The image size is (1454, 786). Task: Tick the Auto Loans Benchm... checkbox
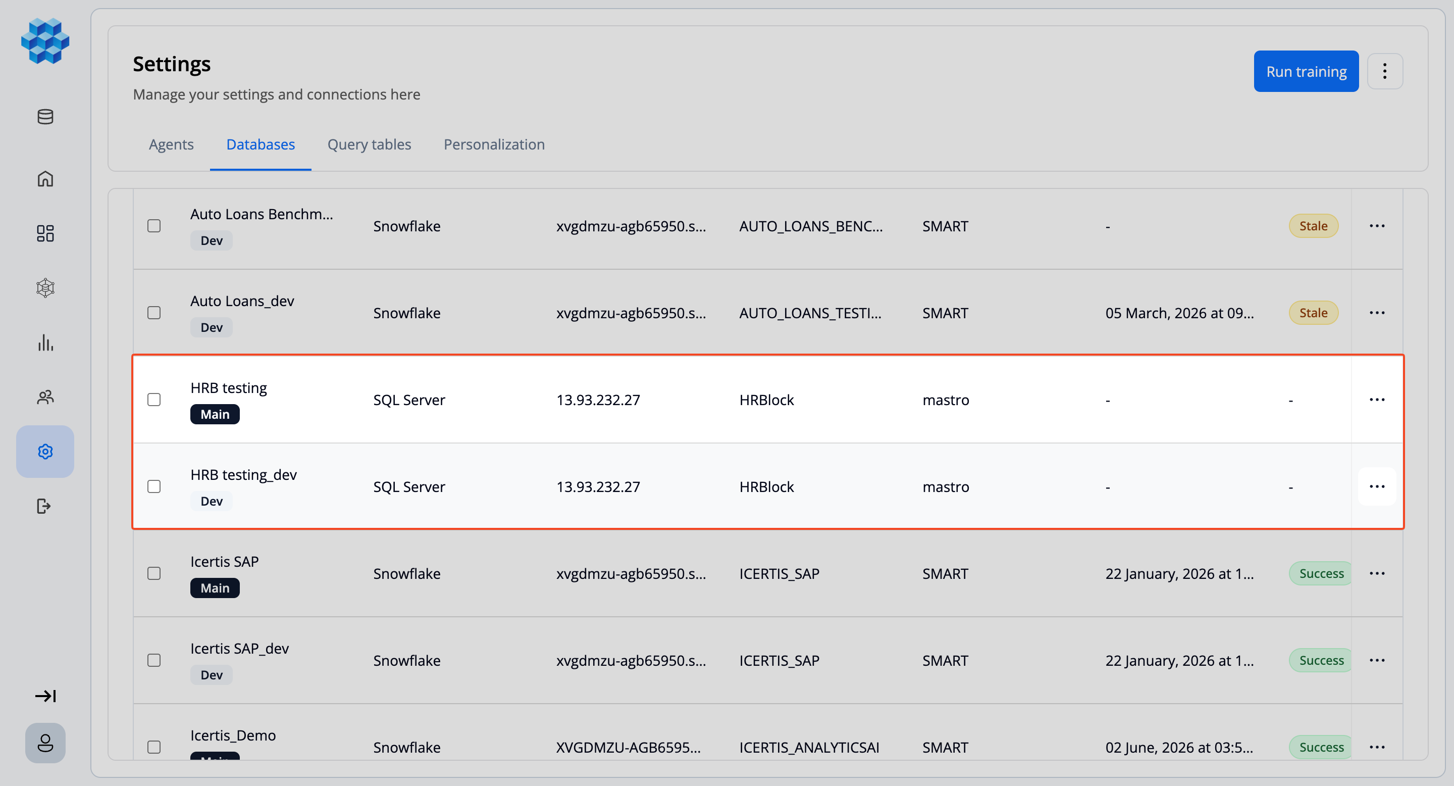(x=154, y=226)
